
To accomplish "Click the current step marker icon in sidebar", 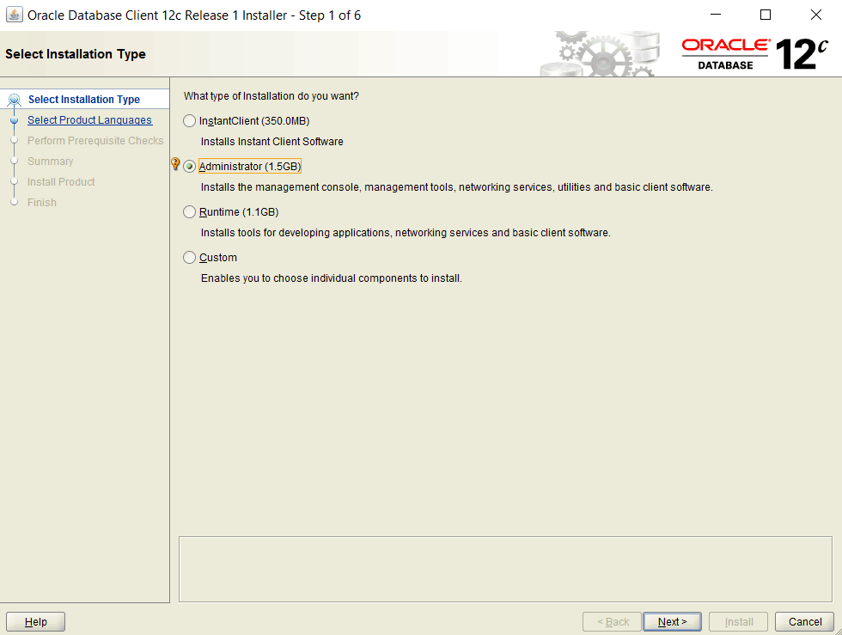I will click(15, 100).
